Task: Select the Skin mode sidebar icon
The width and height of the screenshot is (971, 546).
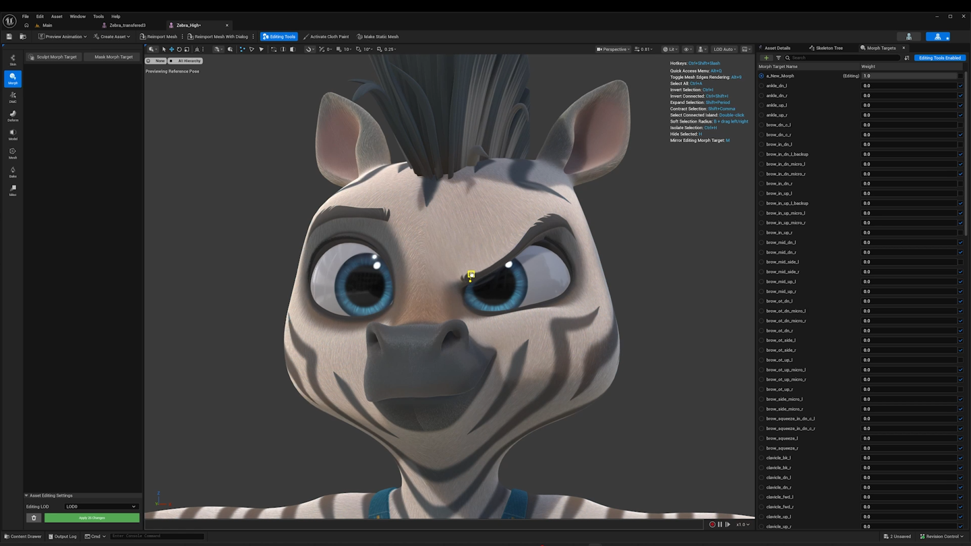Action: [x=13, y=60]
